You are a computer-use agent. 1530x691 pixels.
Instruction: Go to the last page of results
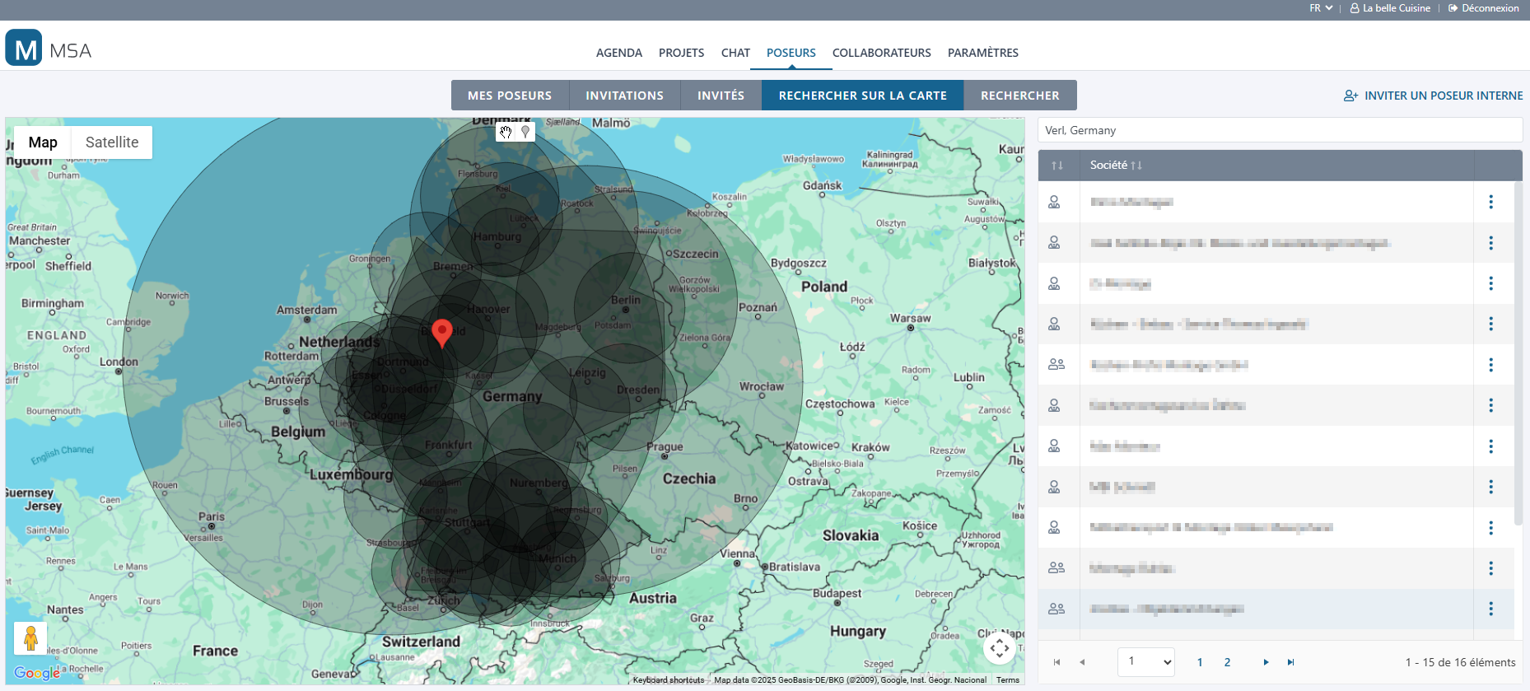pos(1290,662)
